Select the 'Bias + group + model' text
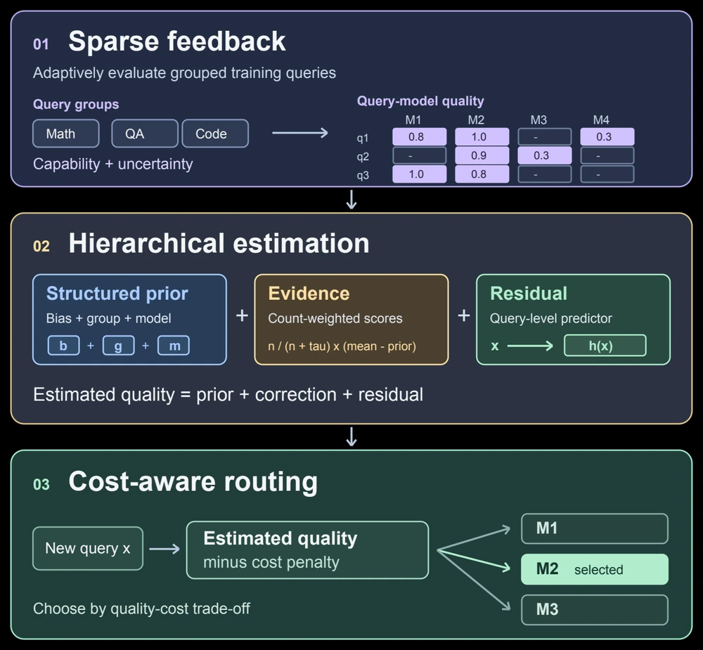The image size is (703, 650). coord(108,318)
